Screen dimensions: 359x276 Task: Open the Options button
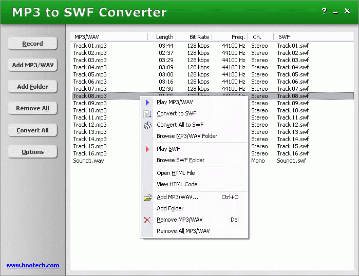pos(32,152)
